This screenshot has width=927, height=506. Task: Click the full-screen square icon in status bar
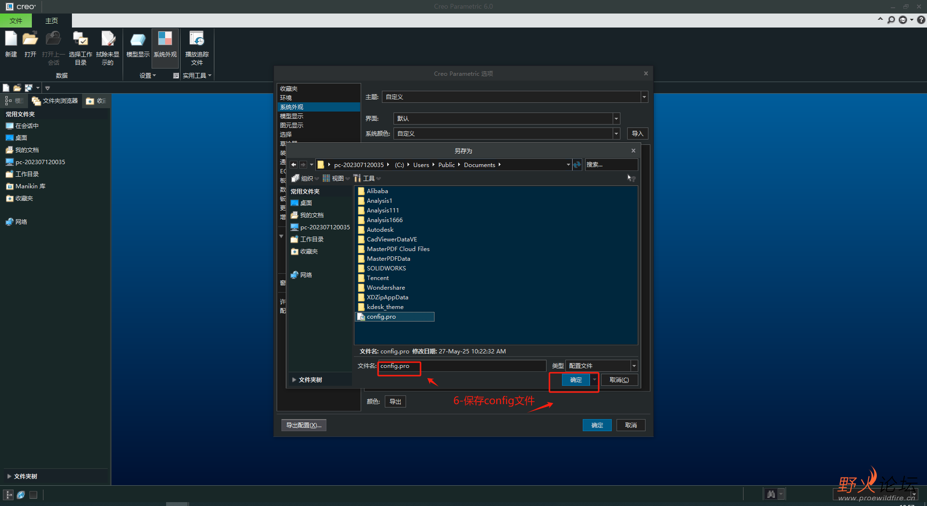(33, 494)
